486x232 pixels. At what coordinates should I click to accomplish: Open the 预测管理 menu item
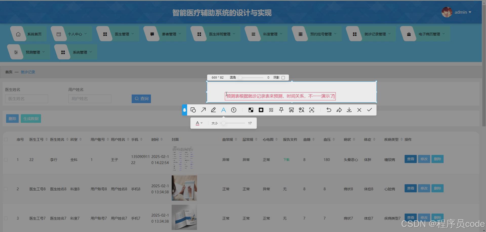click(x=33, y=52)
